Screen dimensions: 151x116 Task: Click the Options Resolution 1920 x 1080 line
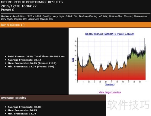[74, 16]
